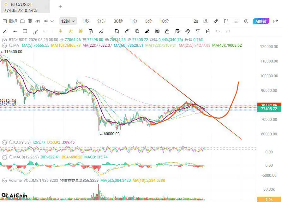This screenshot has height=202, width=282.
Task: Open the bookmark drawings icon
Action: coord(117,32)
